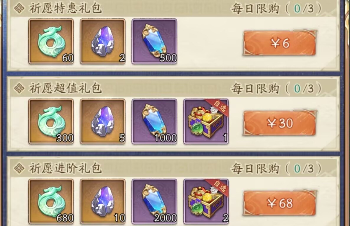Tap the purple crystal ore icon with 2
Image resolution: width=350 pixels, height=226 pixels.
pos(103,41)
